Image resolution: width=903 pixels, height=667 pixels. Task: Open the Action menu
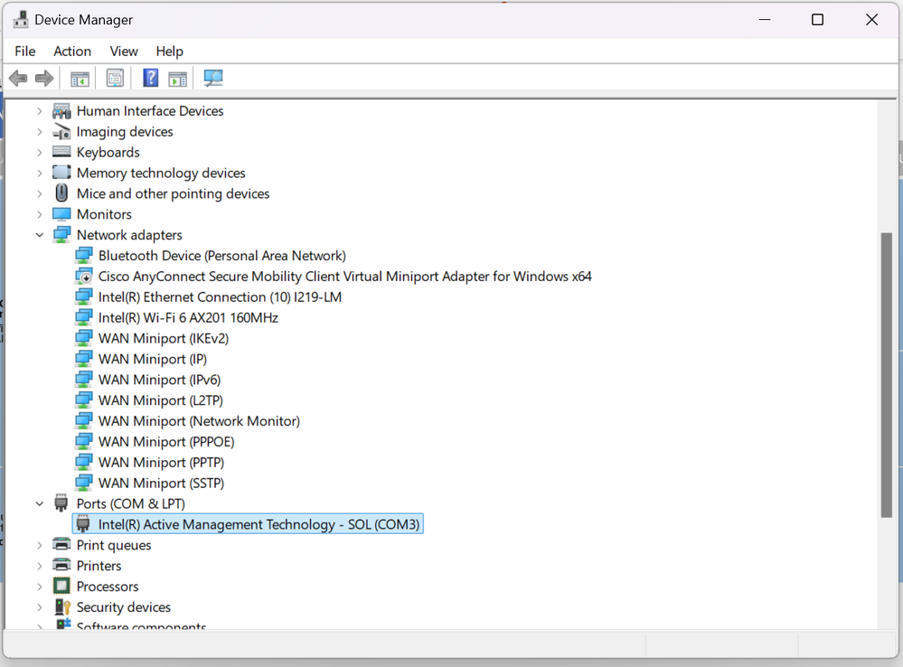pos(71,51)
